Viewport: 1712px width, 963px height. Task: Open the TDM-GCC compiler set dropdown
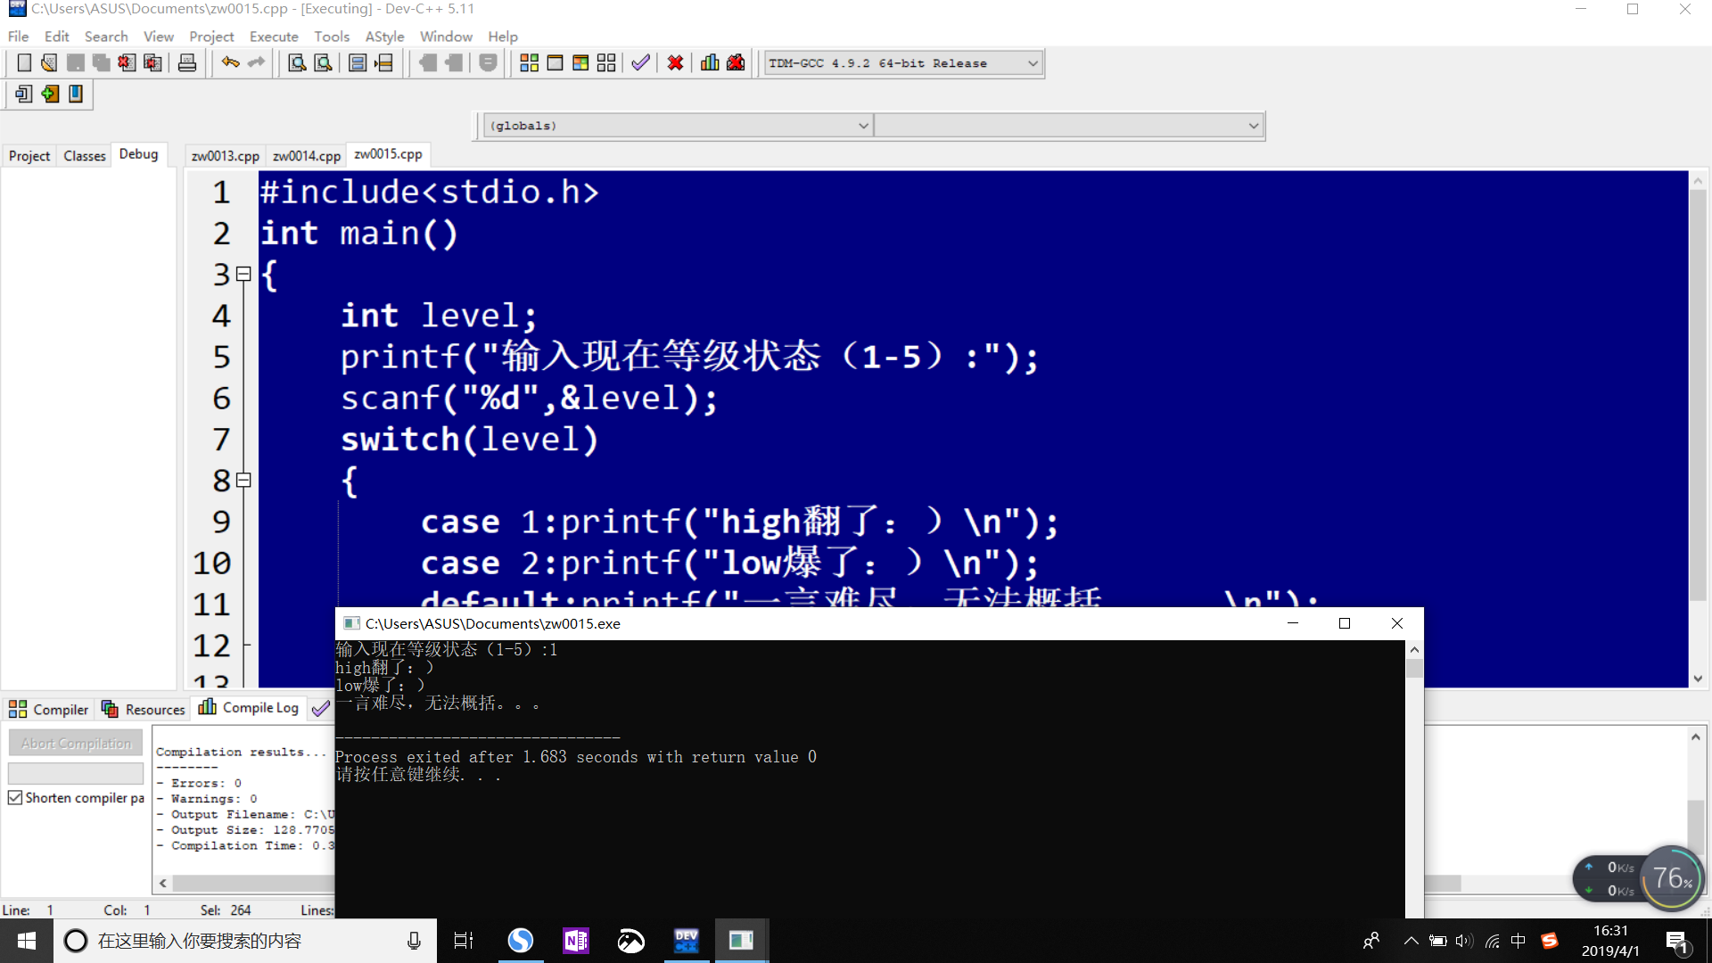coord(1033,63)
